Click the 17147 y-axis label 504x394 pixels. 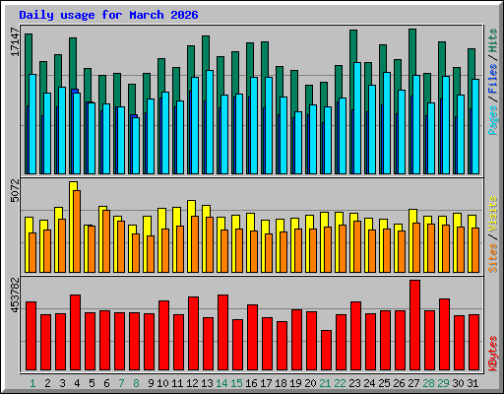tap(15, 42)
